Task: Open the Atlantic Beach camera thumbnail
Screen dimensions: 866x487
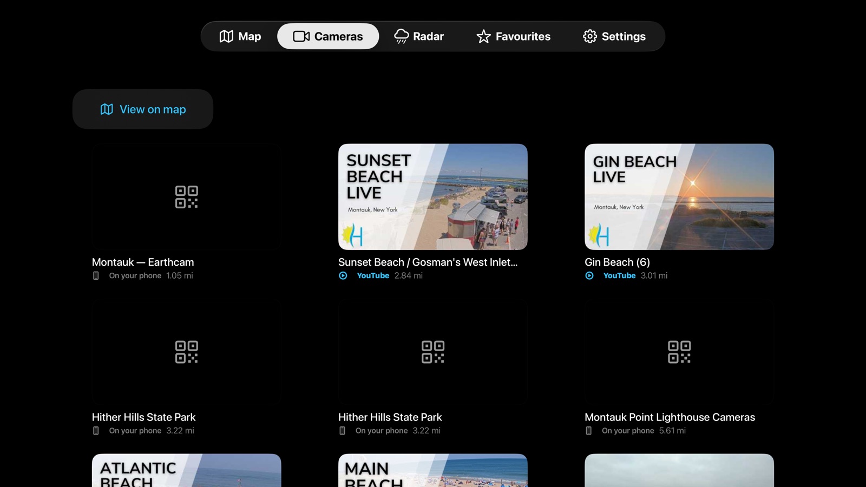Action: coord(186,470)
